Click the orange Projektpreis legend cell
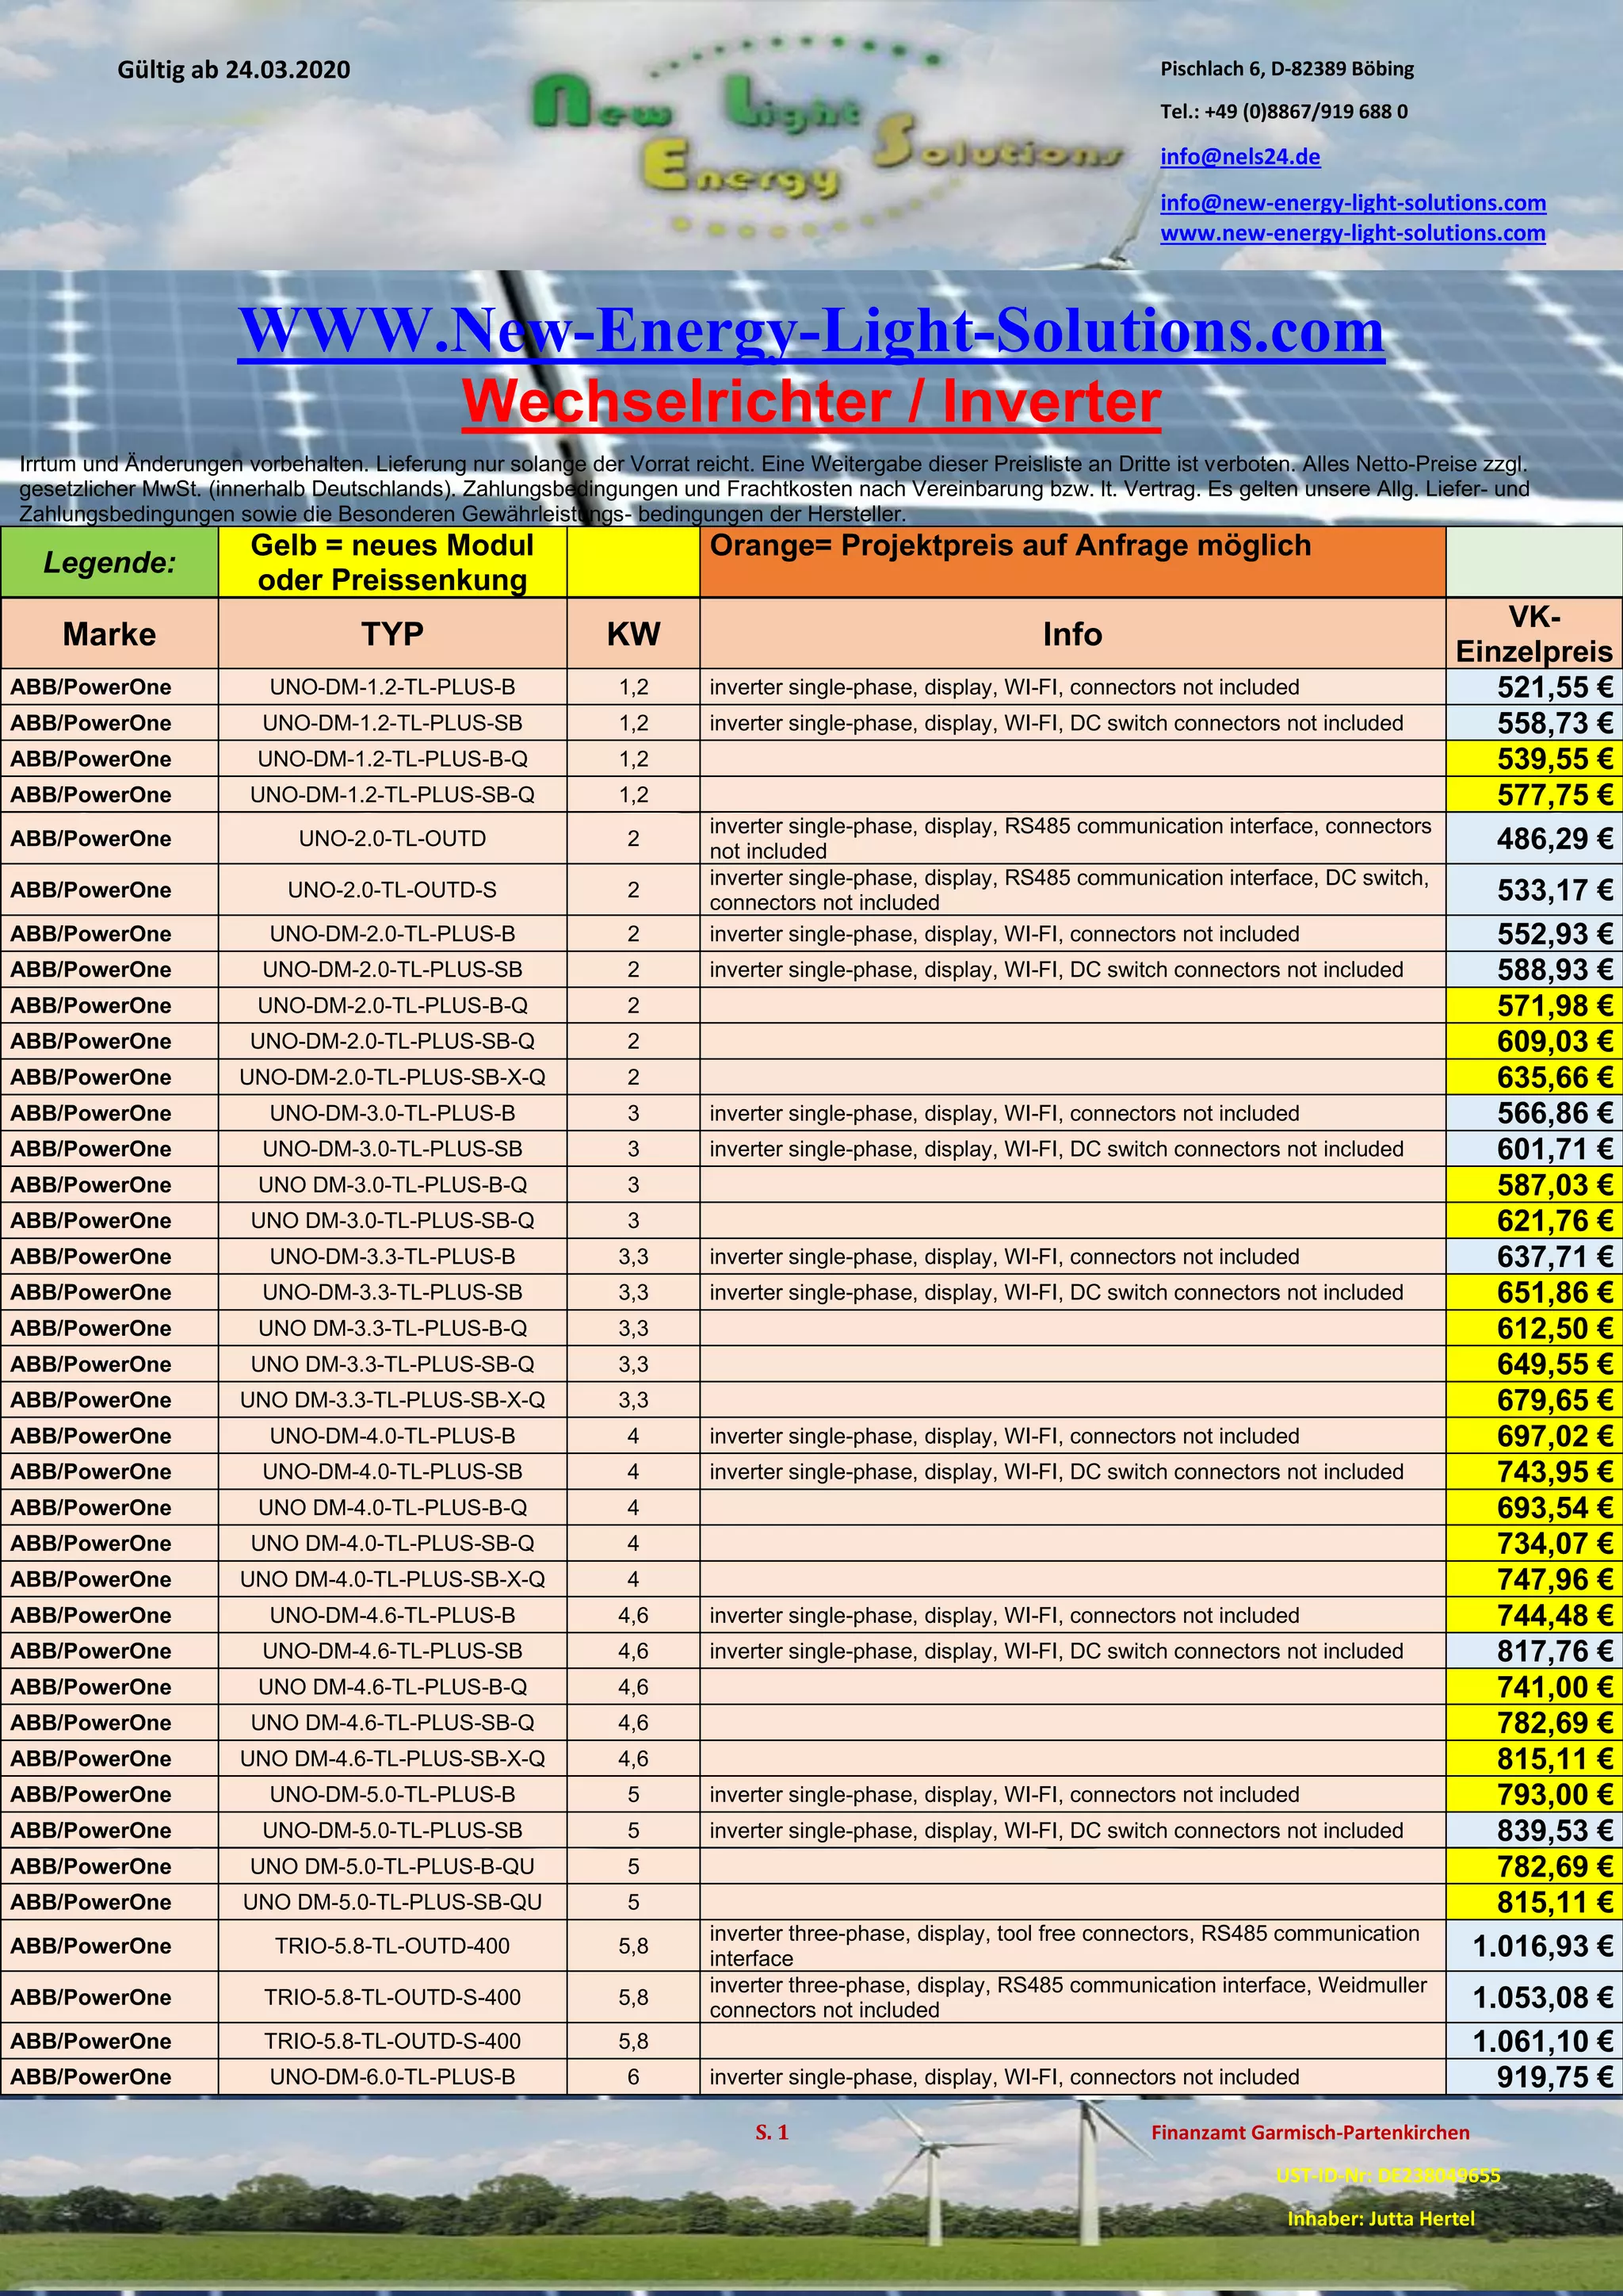This screenshot has height=2296, width=1623. click(1071, 562)
